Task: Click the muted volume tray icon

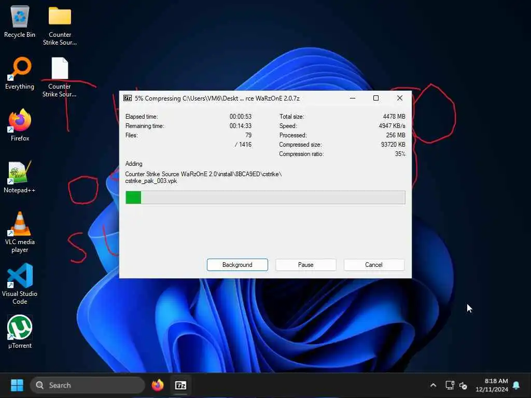Action: (x=463, y=385)
